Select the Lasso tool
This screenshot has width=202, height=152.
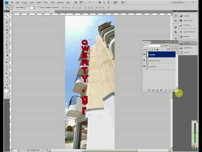coord(7,23)
